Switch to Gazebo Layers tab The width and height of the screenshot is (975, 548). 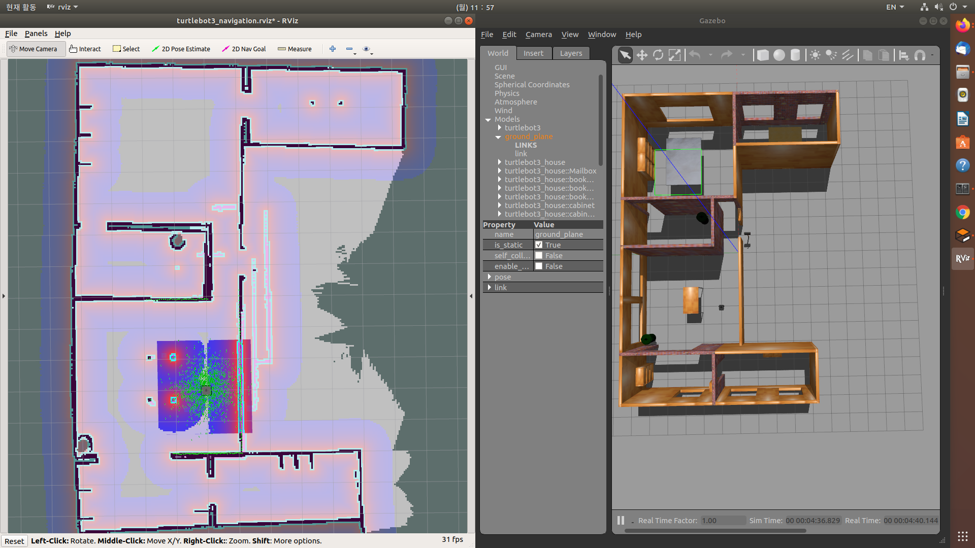click(x=571, y=53)
